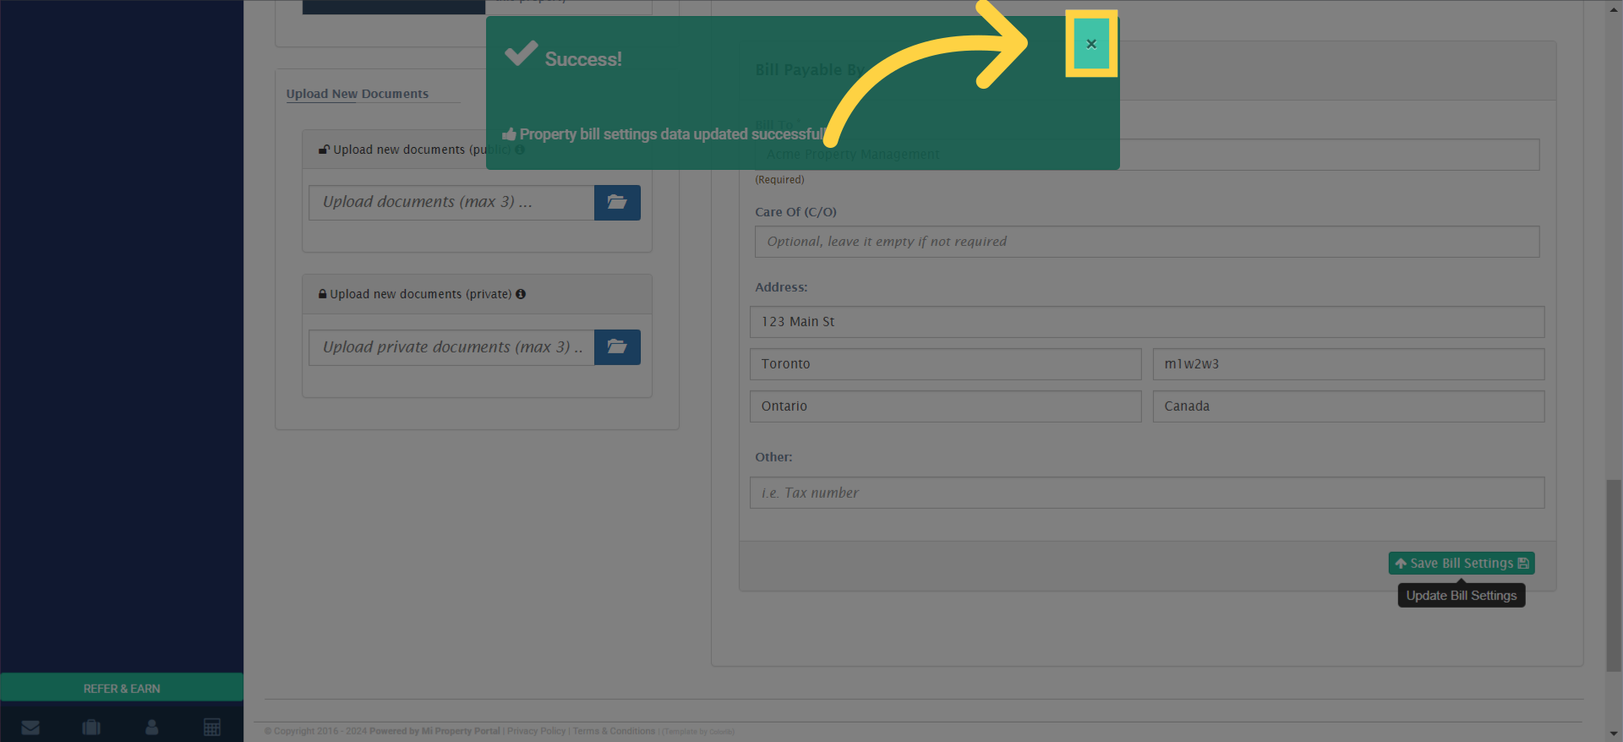This screenshot has width=1623, height=742.
Task: Click the REFER & EARN button
Action: pos(122,688)
